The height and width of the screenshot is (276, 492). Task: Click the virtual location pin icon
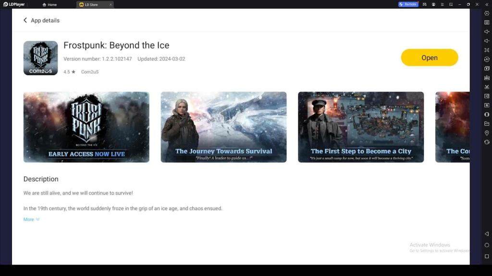pyautogui.click(x=487, y=133)
